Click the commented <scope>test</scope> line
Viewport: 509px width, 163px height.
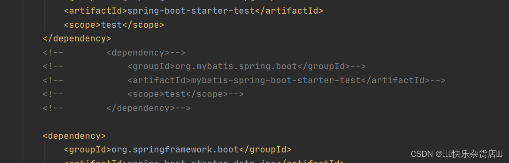point(143,94)
